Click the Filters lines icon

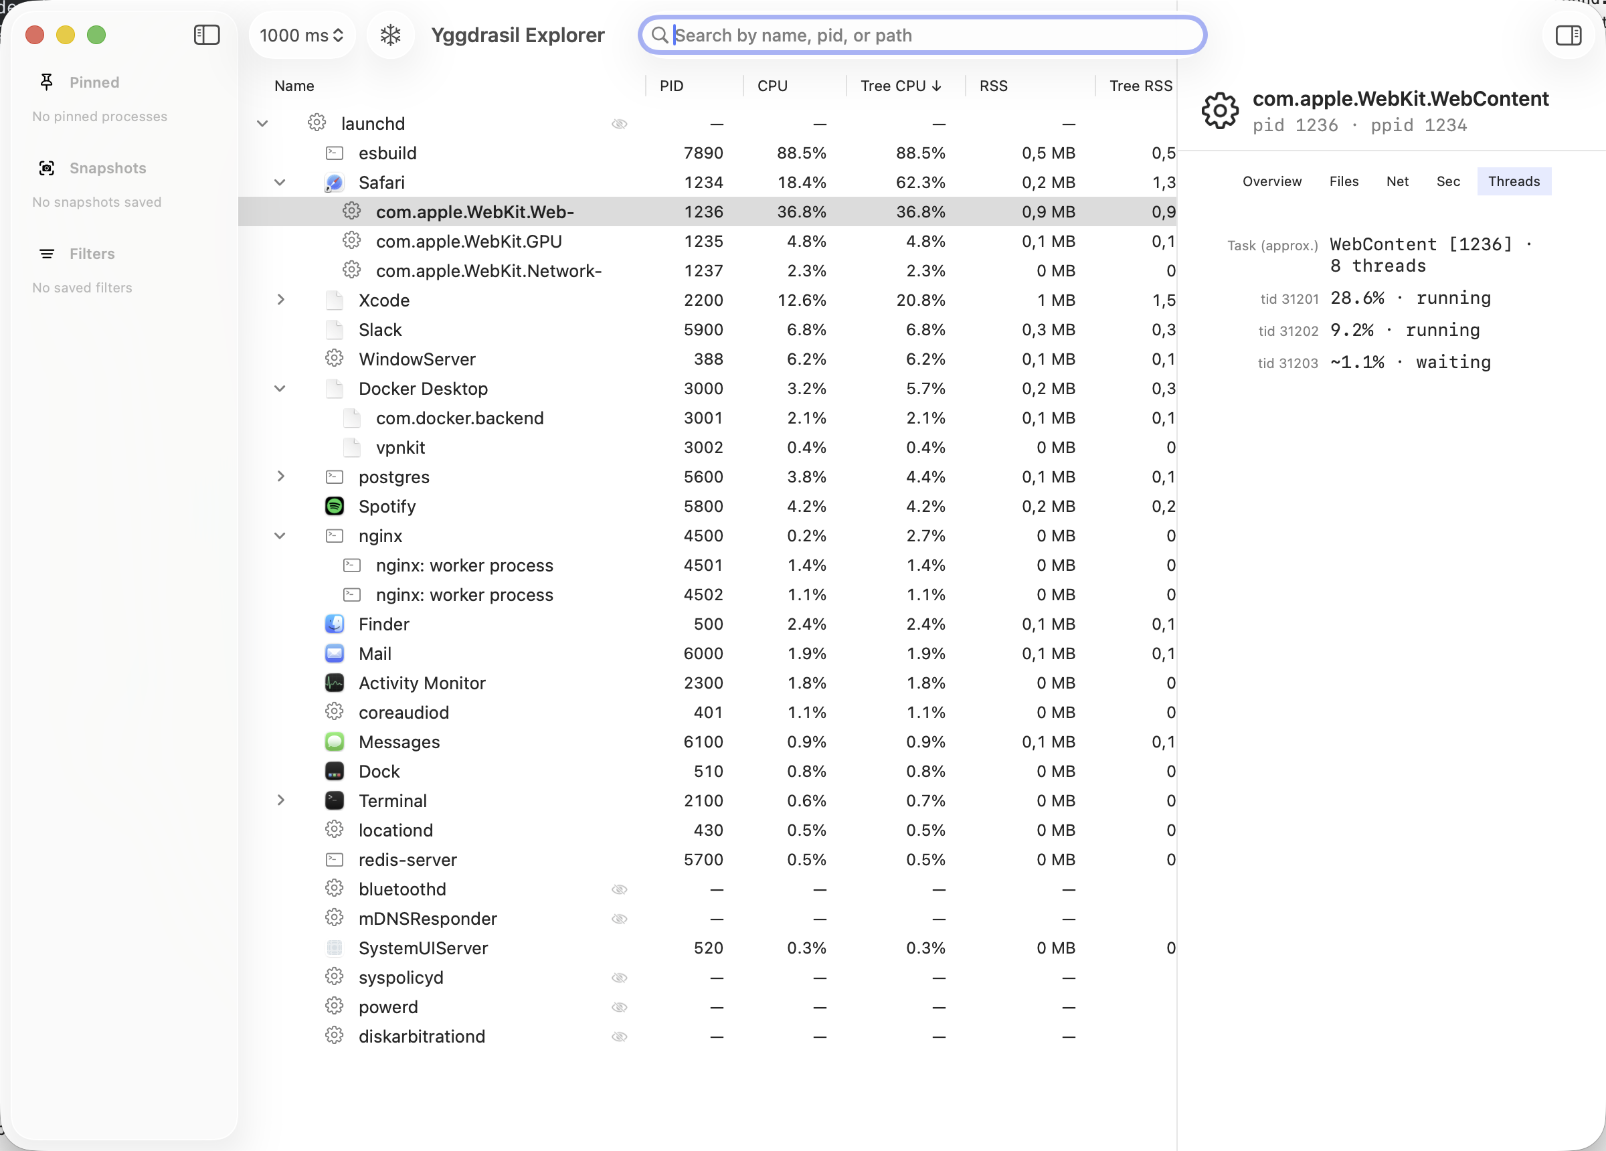(47, 254)
